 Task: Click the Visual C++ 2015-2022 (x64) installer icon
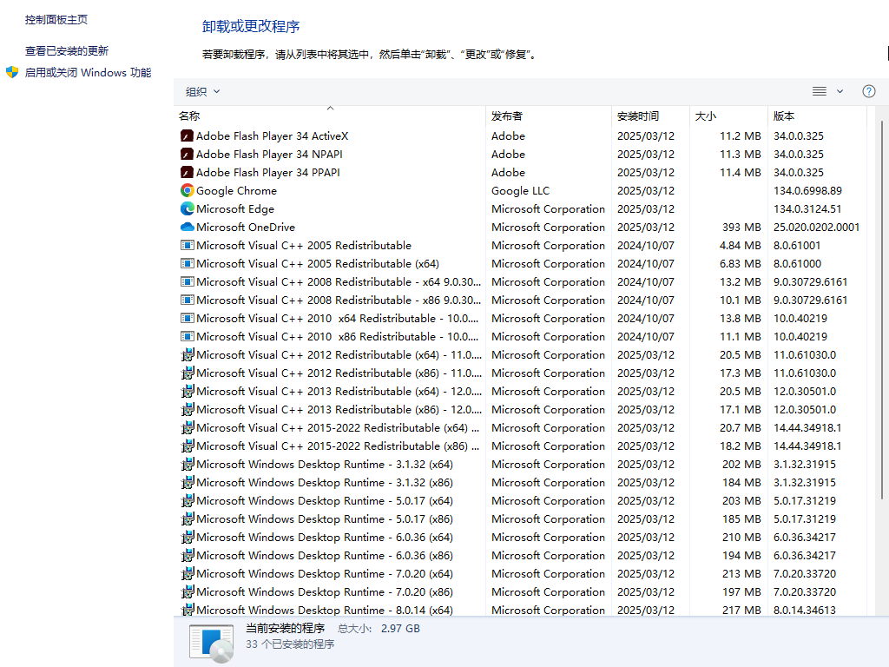tap(187, 428)
